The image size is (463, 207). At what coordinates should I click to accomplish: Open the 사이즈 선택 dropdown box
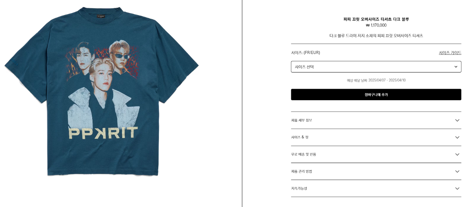click(376, 67)
